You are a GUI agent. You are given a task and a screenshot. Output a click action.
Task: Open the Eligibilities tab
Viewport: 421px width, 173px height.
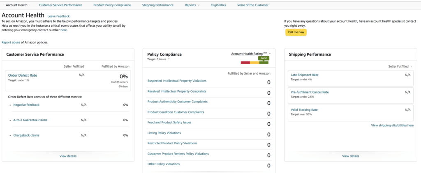pos(218,5)
